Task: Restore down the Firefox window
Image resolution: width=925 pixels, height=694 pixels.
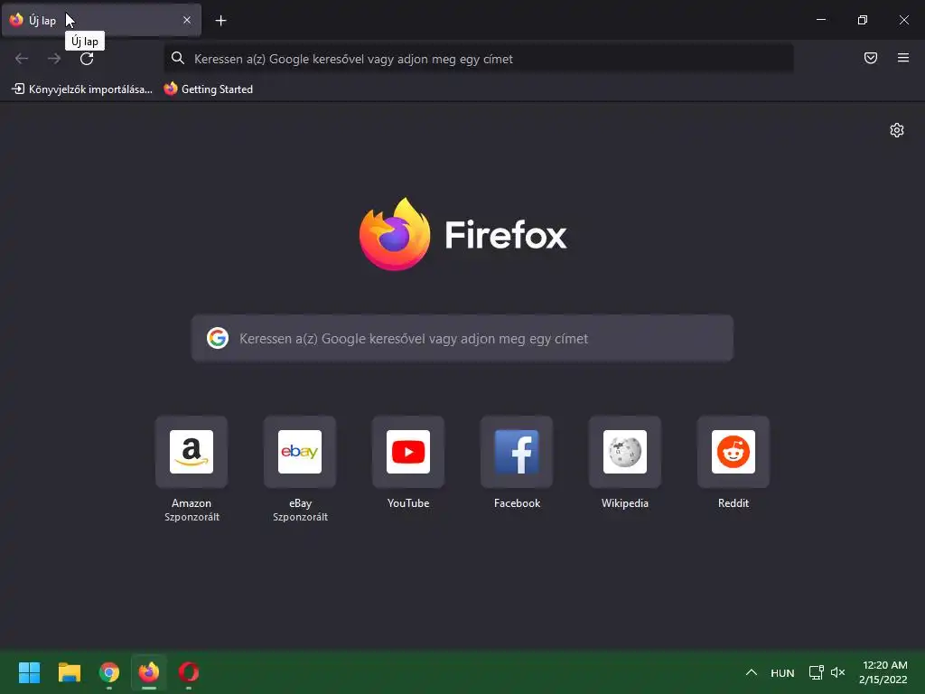Action: point(863,20)
